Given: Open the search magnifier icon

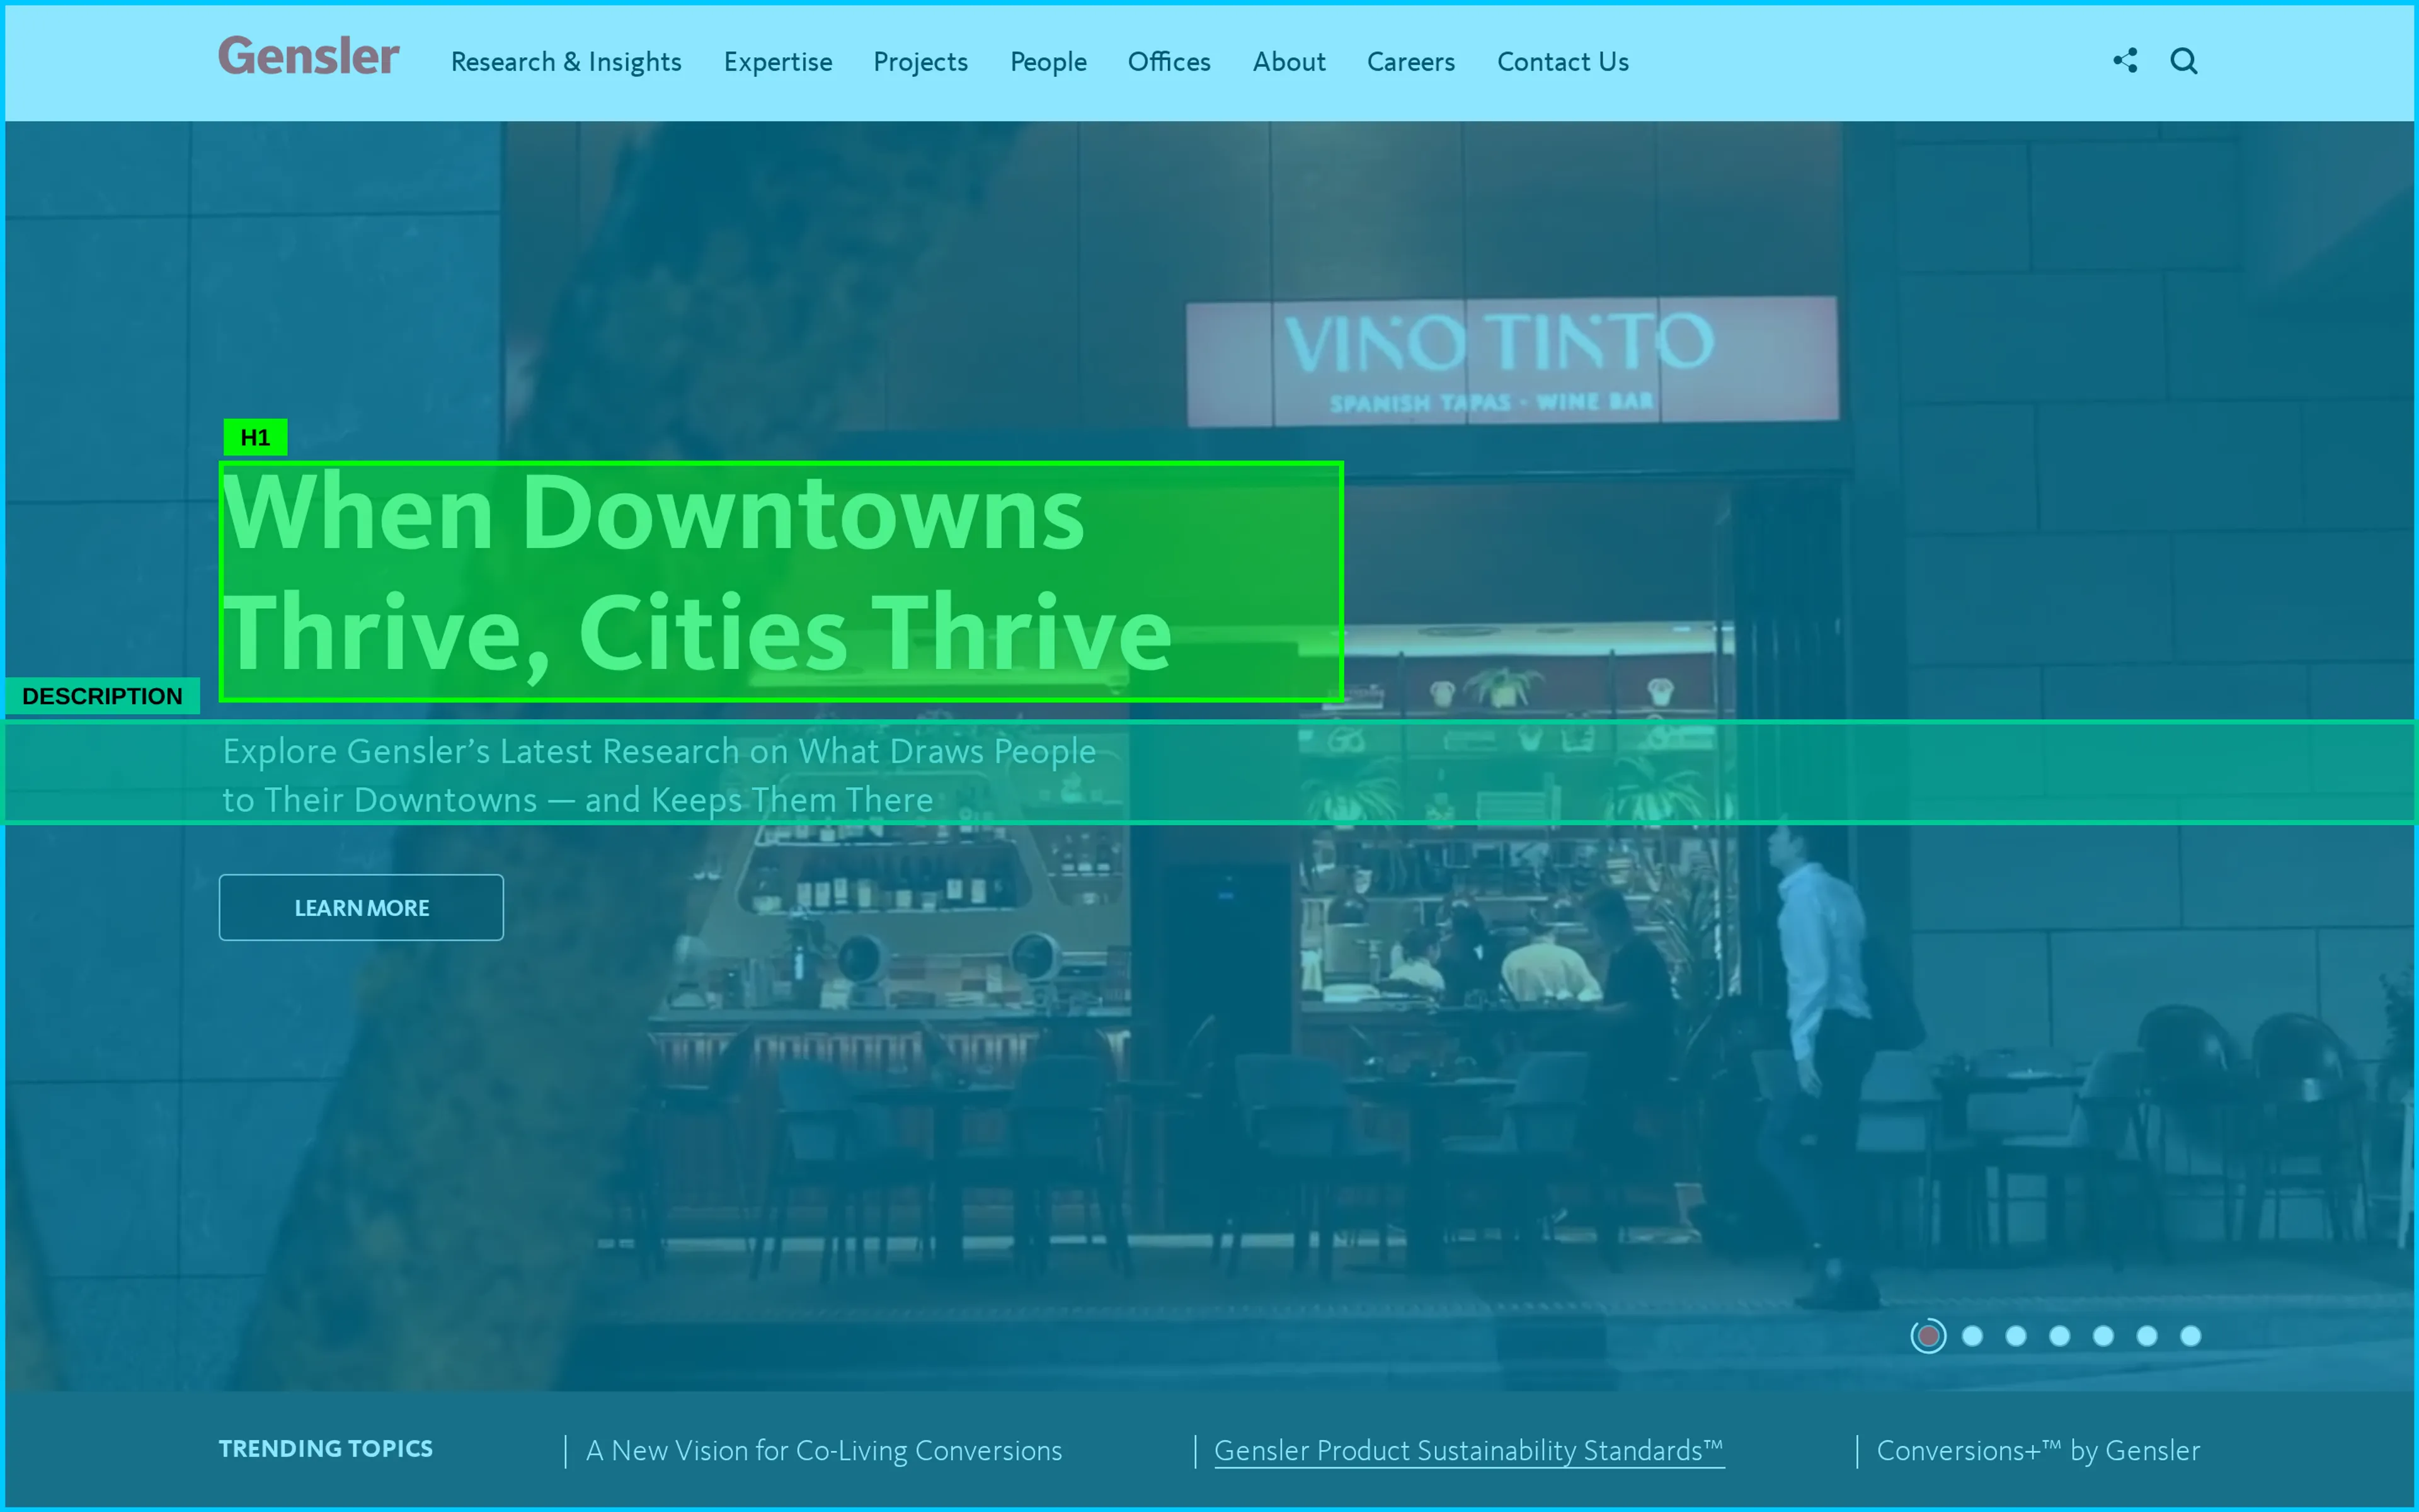Looking at the screenshot, I should 2184,61.
